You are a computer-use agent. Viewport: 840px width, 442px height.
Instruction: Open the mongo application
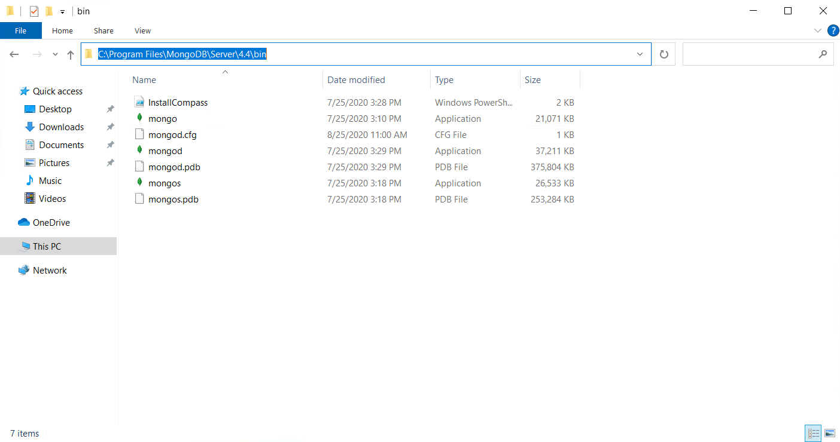(162, 118)
